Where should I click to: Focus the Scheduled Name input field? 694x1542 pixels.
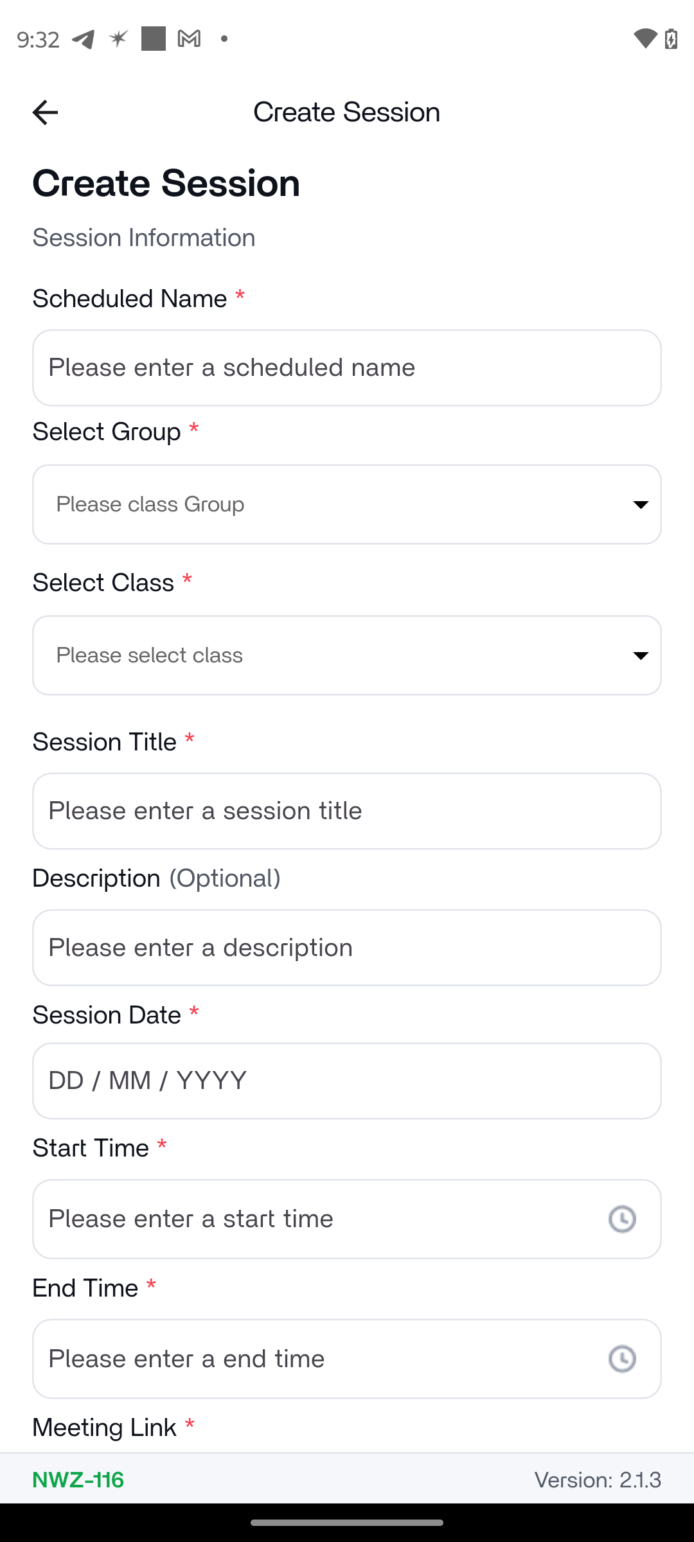[347, 368]
